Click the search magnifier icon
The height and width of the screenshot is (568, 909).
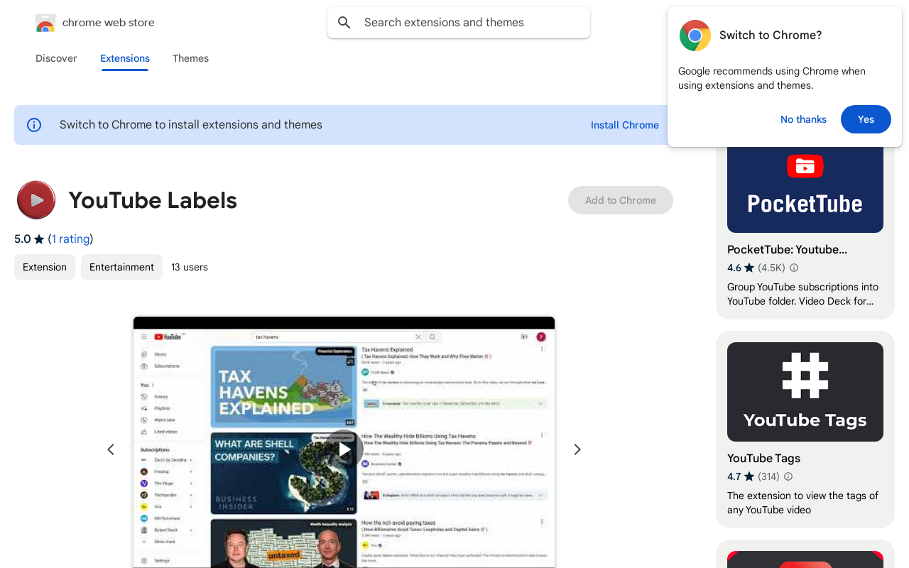point(344,22)
